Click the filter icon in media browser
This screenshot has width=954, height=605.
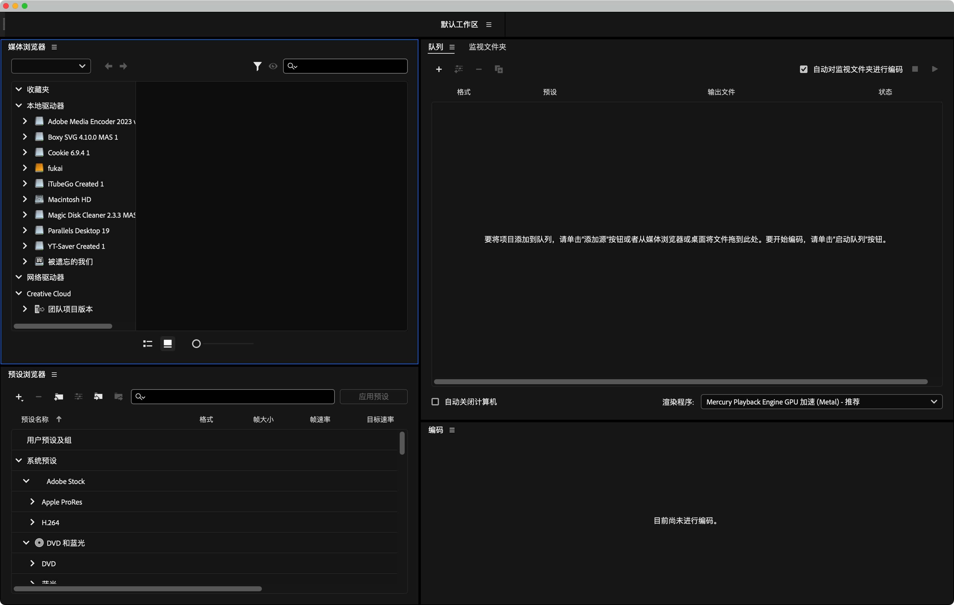click(257, 65)
